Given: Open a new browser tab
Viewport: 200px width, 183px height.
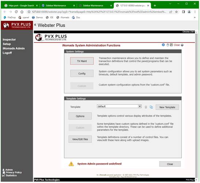Looking at the screenshot, I should (155, 5).
